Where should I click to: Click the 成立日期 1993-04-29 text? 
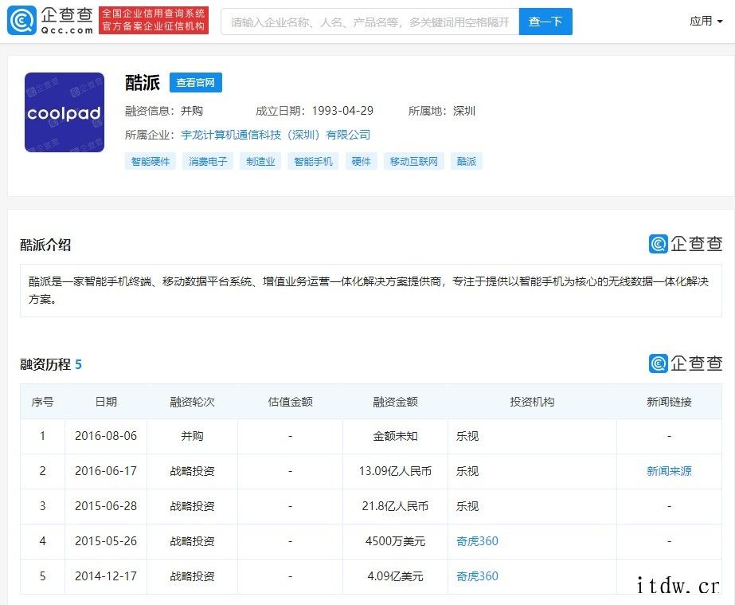pos(314,111)
